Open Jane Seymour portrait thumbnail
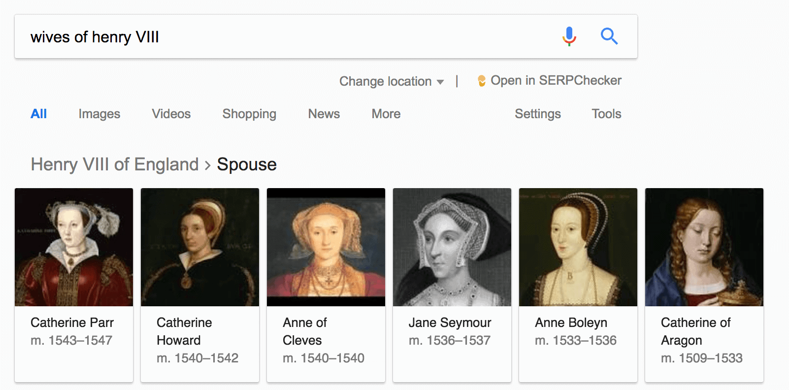The image size is (789, 390). [452, 247]
